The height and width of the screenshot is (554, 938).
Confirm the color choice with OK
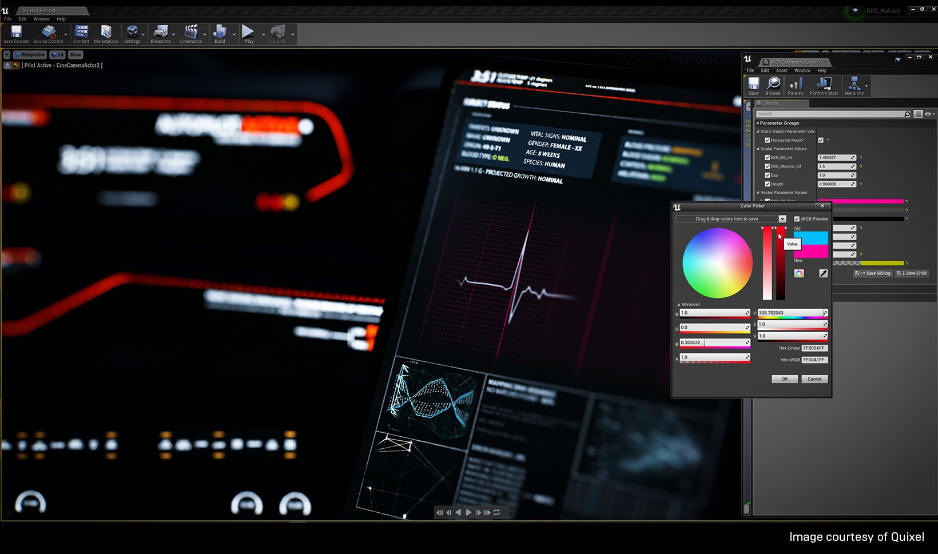[784, 379]
